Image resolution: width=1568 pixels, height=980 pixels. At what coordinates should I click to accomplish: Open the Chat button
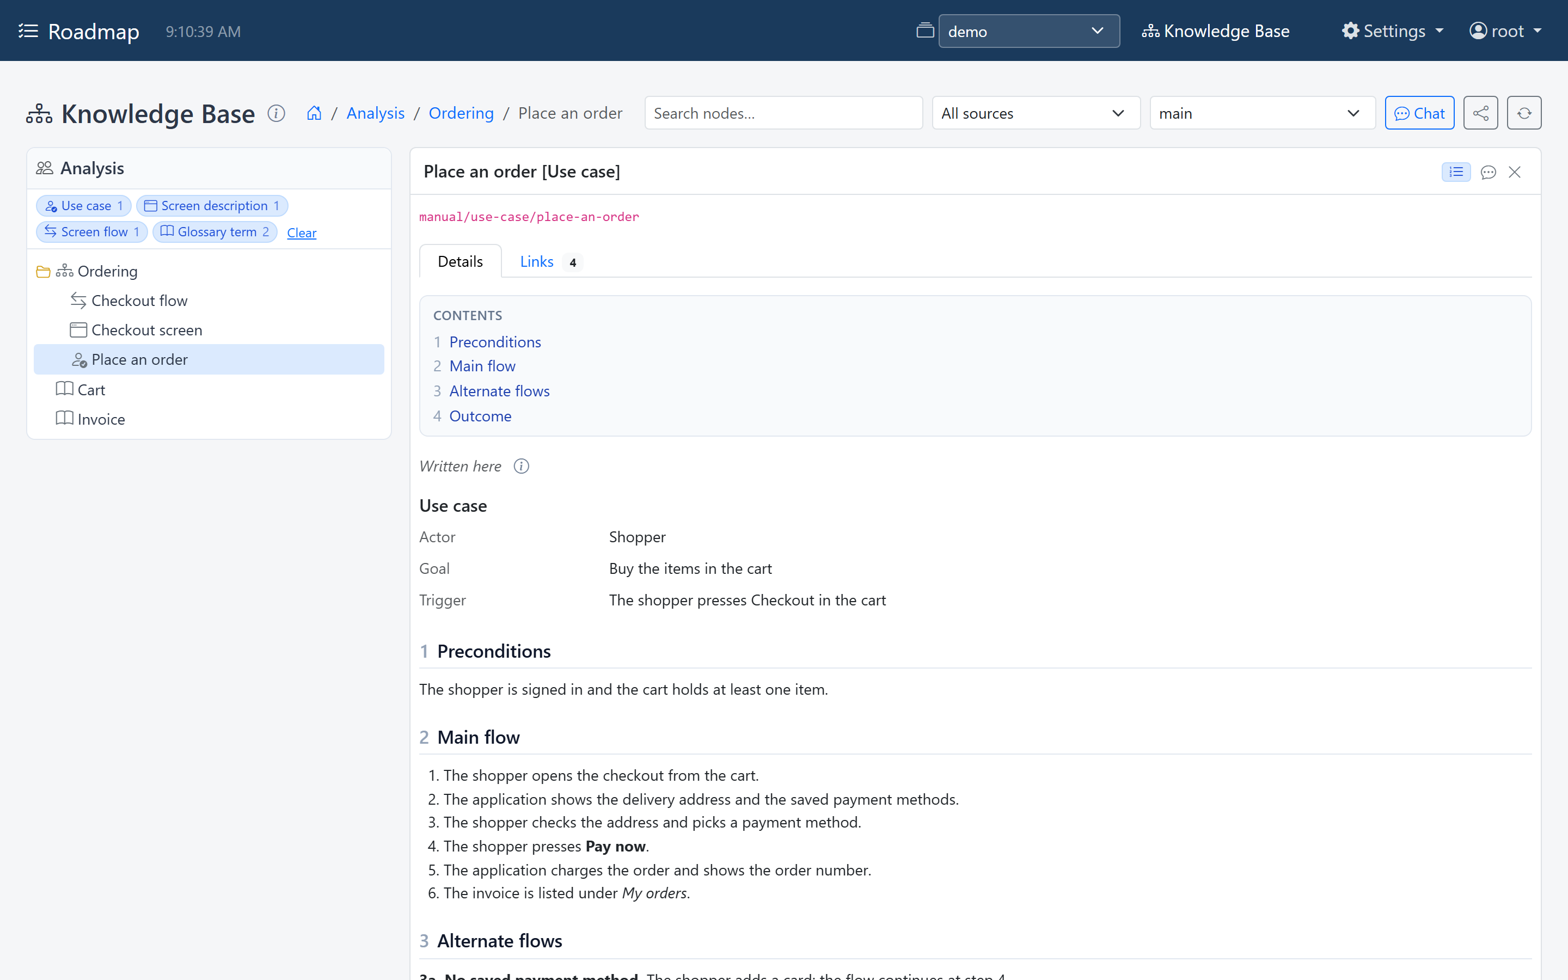[x=1419, y=113]
